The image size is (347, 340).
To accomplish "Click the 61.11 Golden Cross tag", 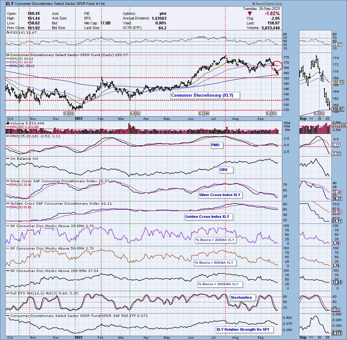I will [337, 221].
